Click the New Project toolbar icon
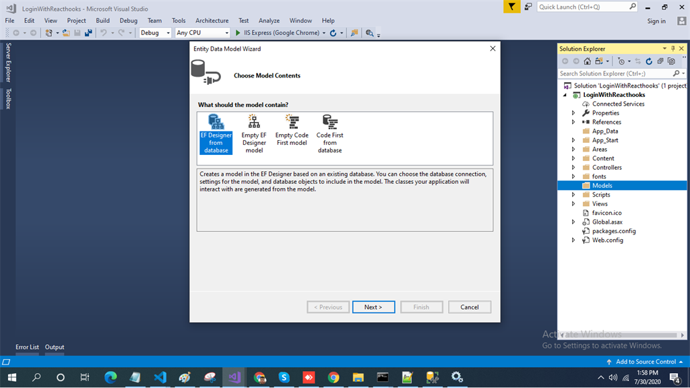The height and width of the screenshot is (388, 690). [49, 33]
